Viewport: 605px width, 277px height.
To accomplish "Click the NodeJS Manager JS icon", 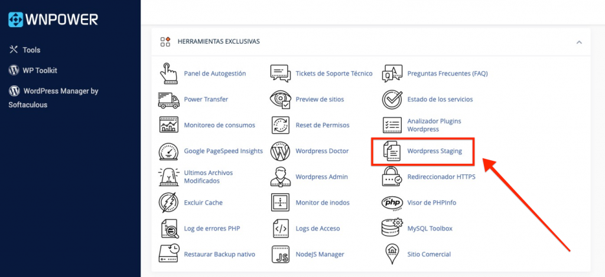I will [x=280, y=254].
